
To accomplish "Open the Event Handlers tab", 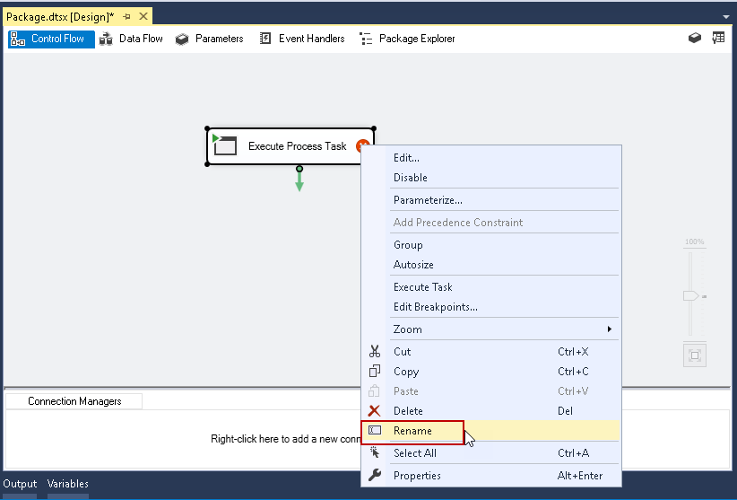I will click(301, 39).
